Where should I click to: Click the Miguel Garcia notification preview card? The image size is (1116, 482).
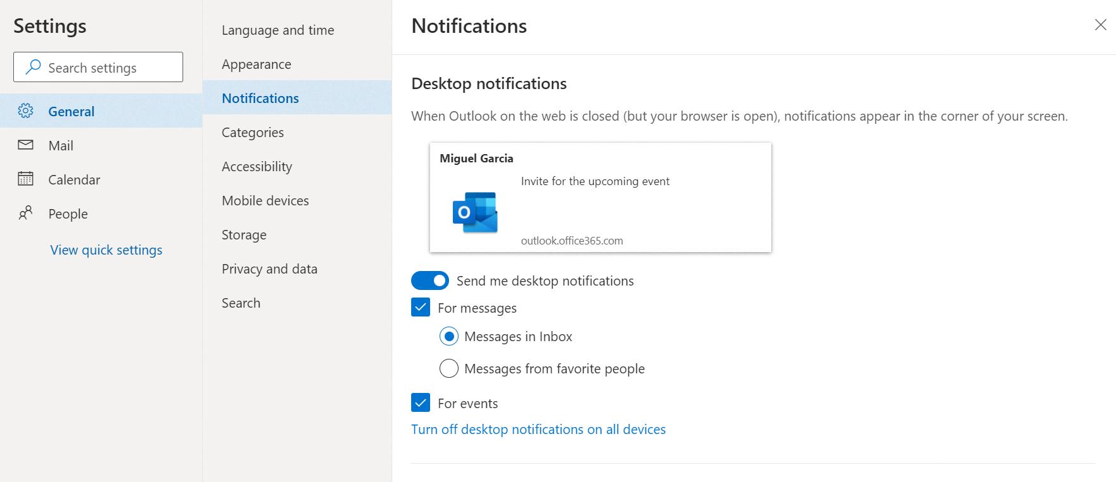[600, 197]
